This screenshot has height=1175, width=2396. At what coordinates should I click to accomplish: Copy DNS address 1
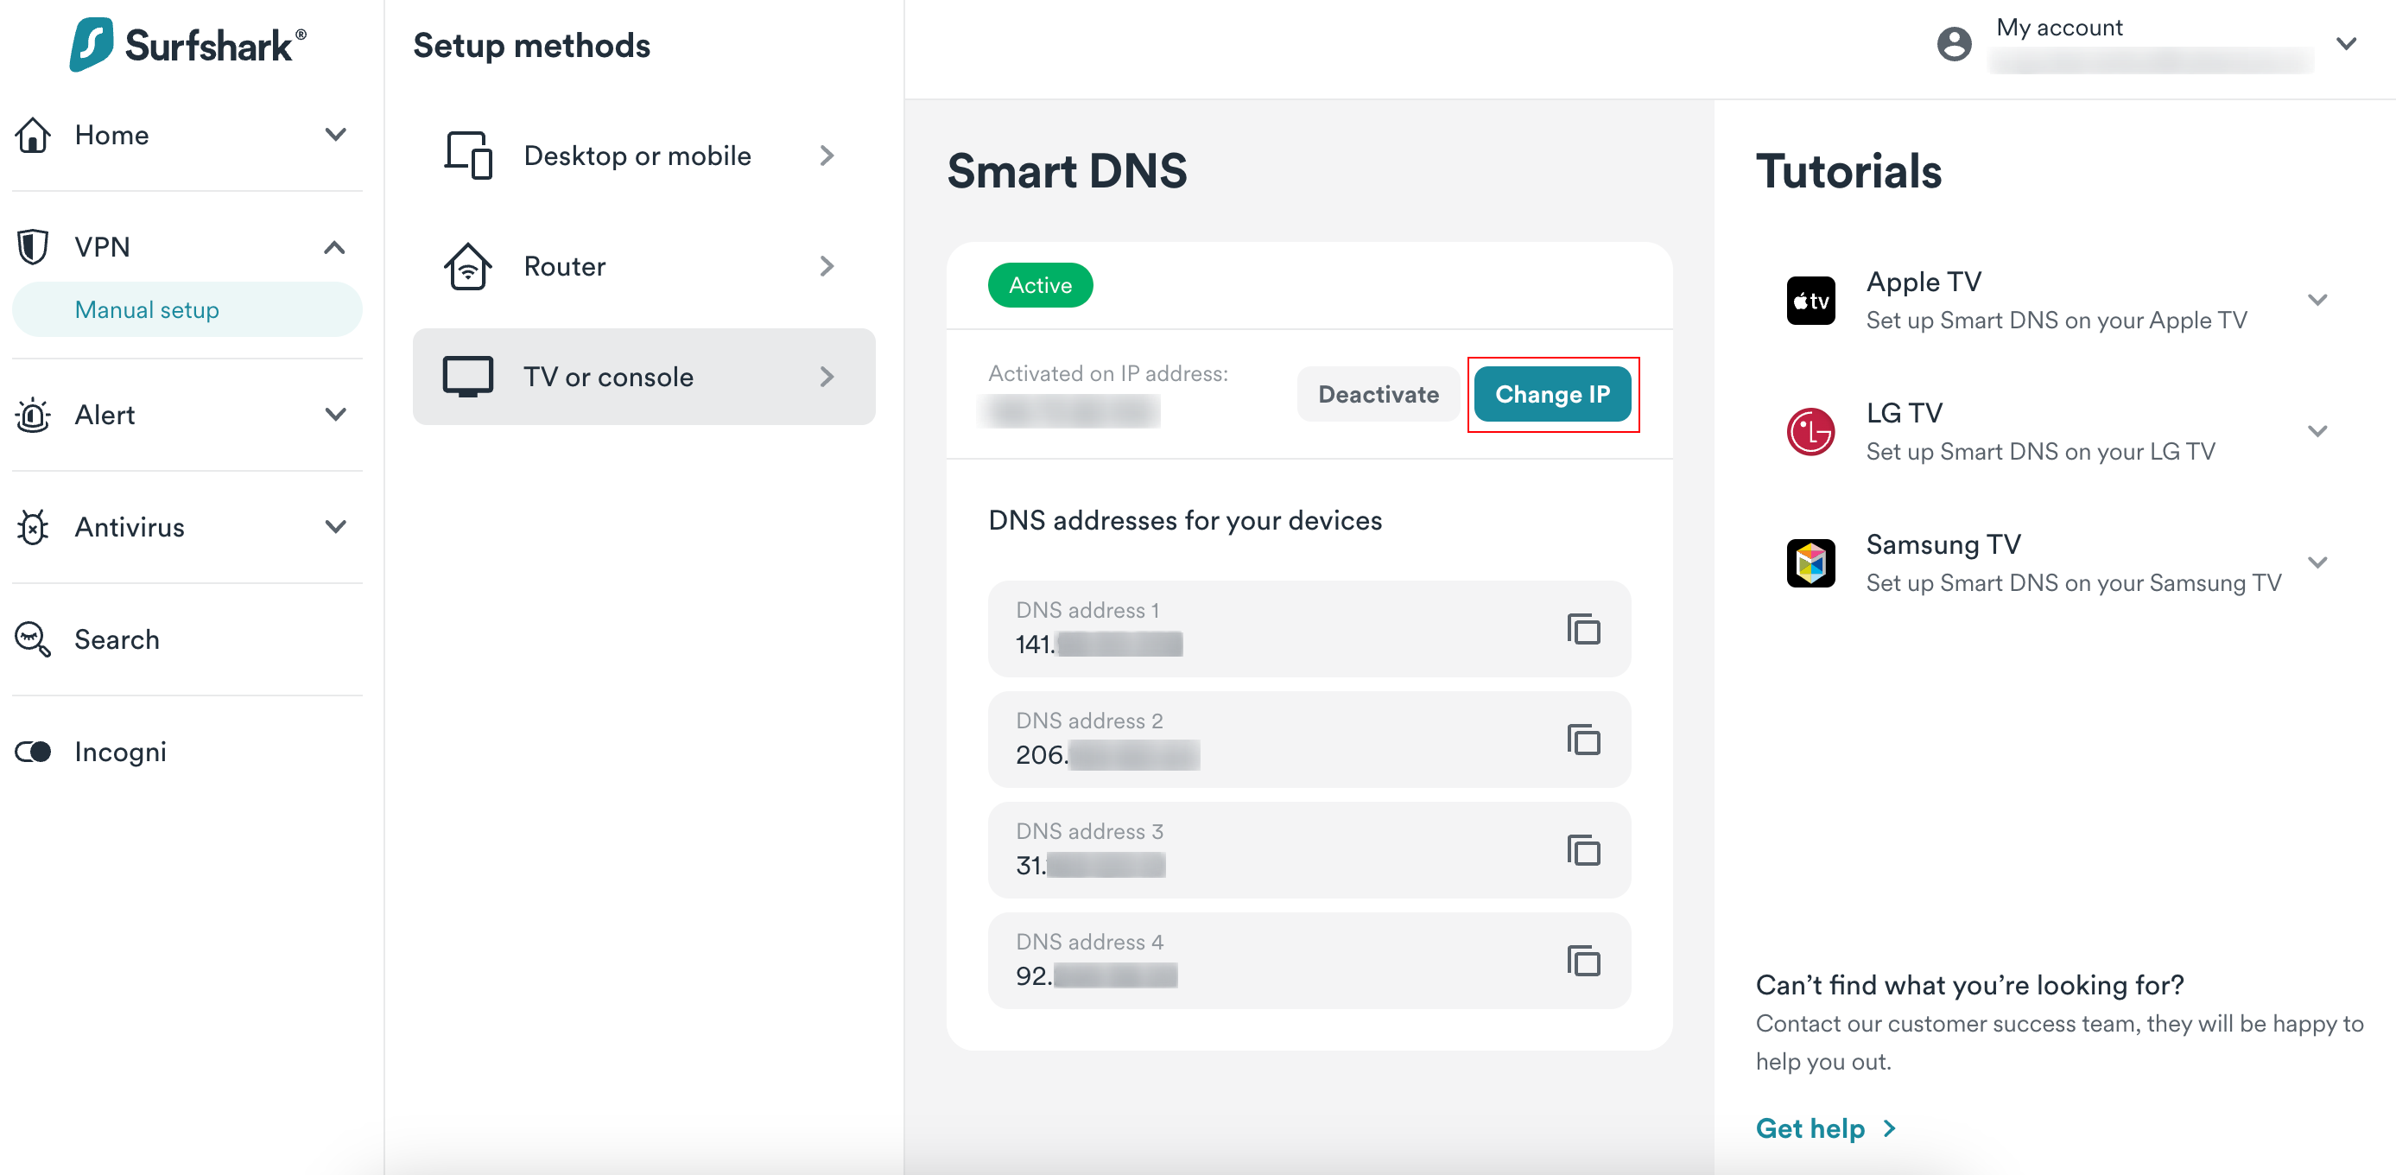click(1583, 629)
